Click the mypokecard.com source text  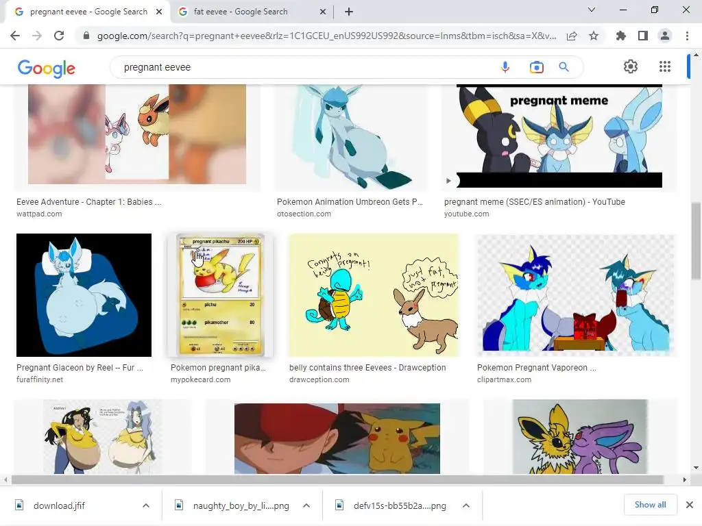pyautogui.click(x=201, y=379)
